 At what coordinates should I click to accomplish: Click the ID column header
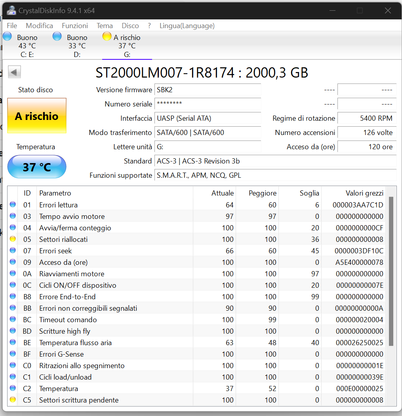click(x=27, y=193)
